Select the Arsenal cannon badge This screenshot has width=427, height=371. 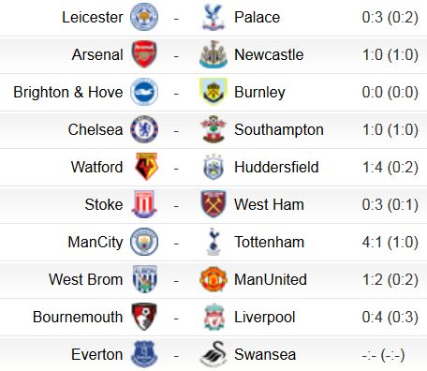[x=144, y=54]
